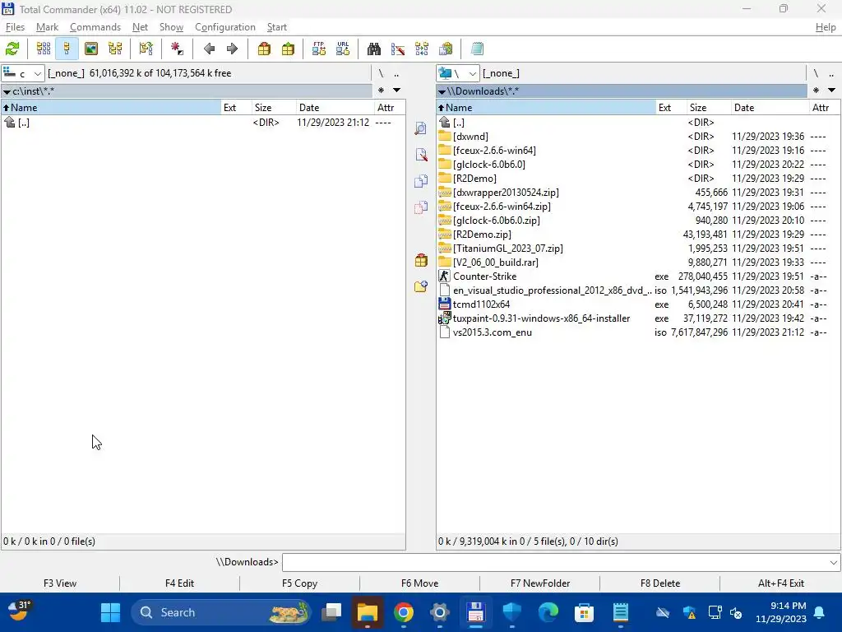
Task: Open the notepad icon in toolbar
Action: (477, 49)
